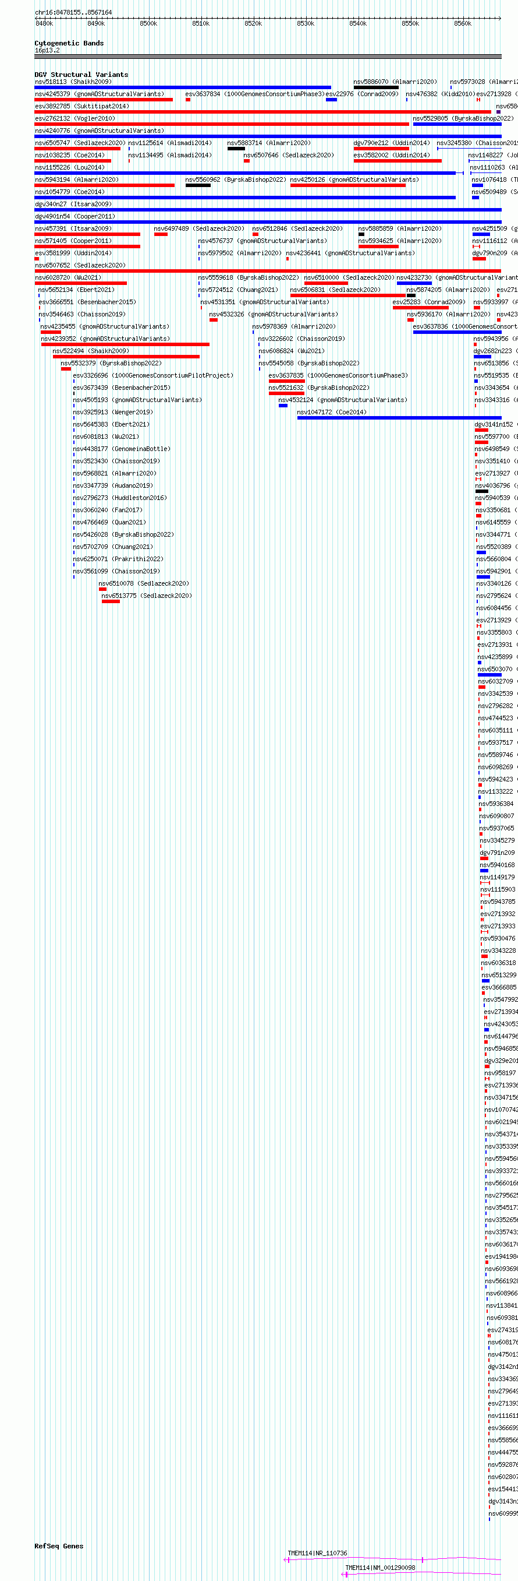Click nsv6507652 (Sedlazeck2020) label
Screen dimensions: 518x1581
(x=80, y=266)
